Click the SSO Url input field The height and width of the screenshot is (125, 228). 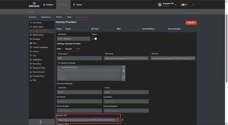pos(173,58)
